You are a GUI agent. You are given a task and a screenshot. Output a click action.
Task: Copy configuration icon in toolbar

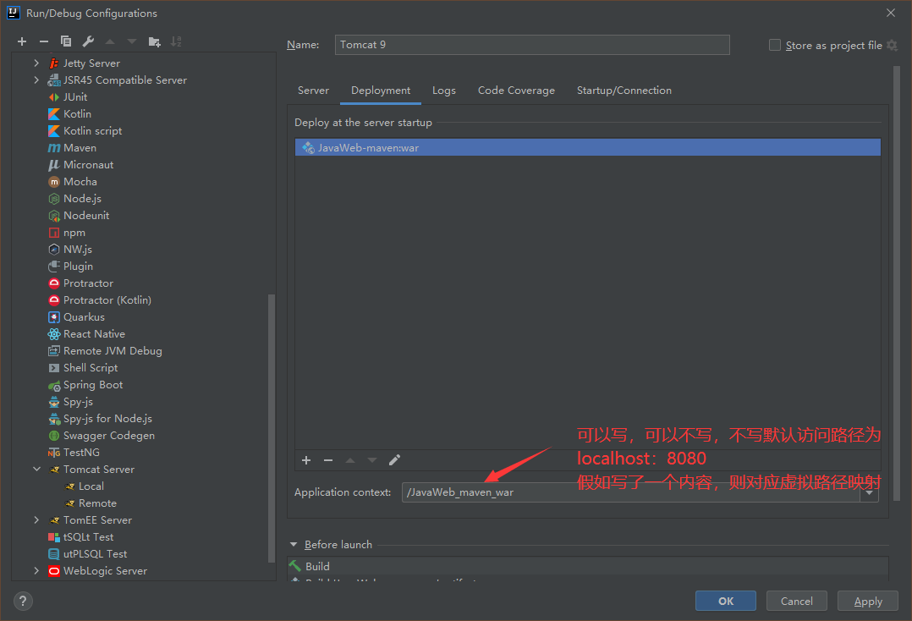pyautogui.click(x=66, y=41)
